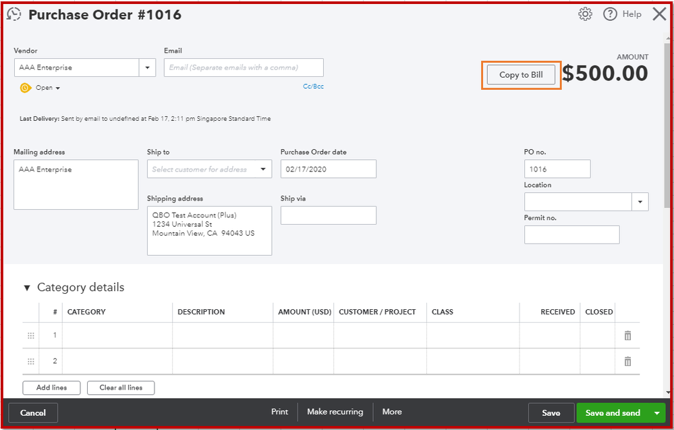Viewport: 674px width, 430px height.
Task: Open the More menu in bottom bar
Action: [392, 412]
